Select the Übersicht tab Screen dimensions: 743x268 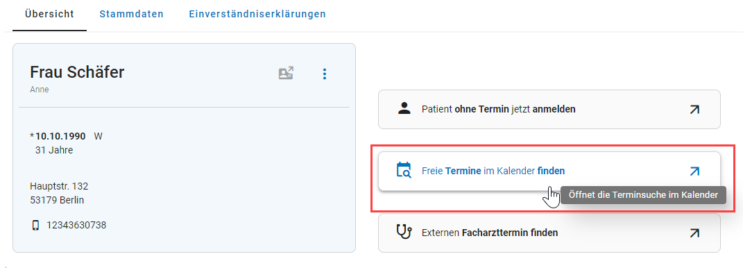50,14
